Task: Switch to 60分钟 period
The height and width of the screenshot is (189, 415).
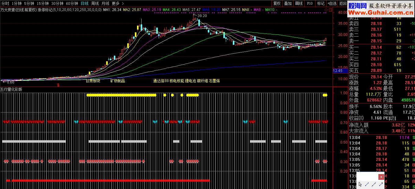Action: [72, 3]
